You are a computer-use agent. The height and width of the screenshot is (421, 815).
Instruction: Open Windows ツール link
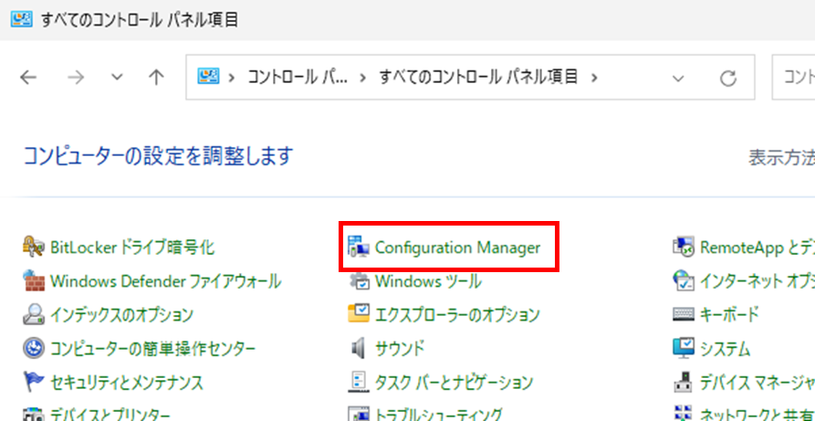(x=428, y=281)
